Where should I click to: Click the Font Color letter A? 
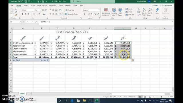tap(44, 14)
